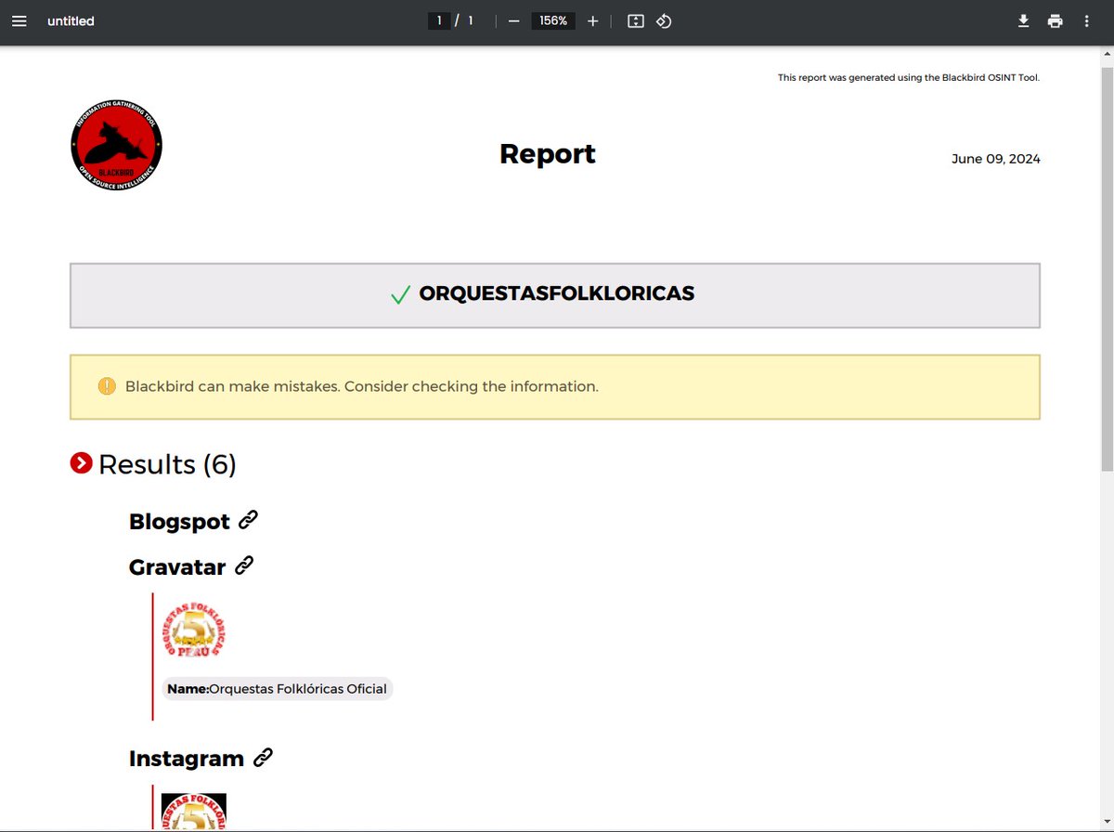Open the PDF sidebar hamburger menu
Viewport: 1114px width, 832px height.
19,20
